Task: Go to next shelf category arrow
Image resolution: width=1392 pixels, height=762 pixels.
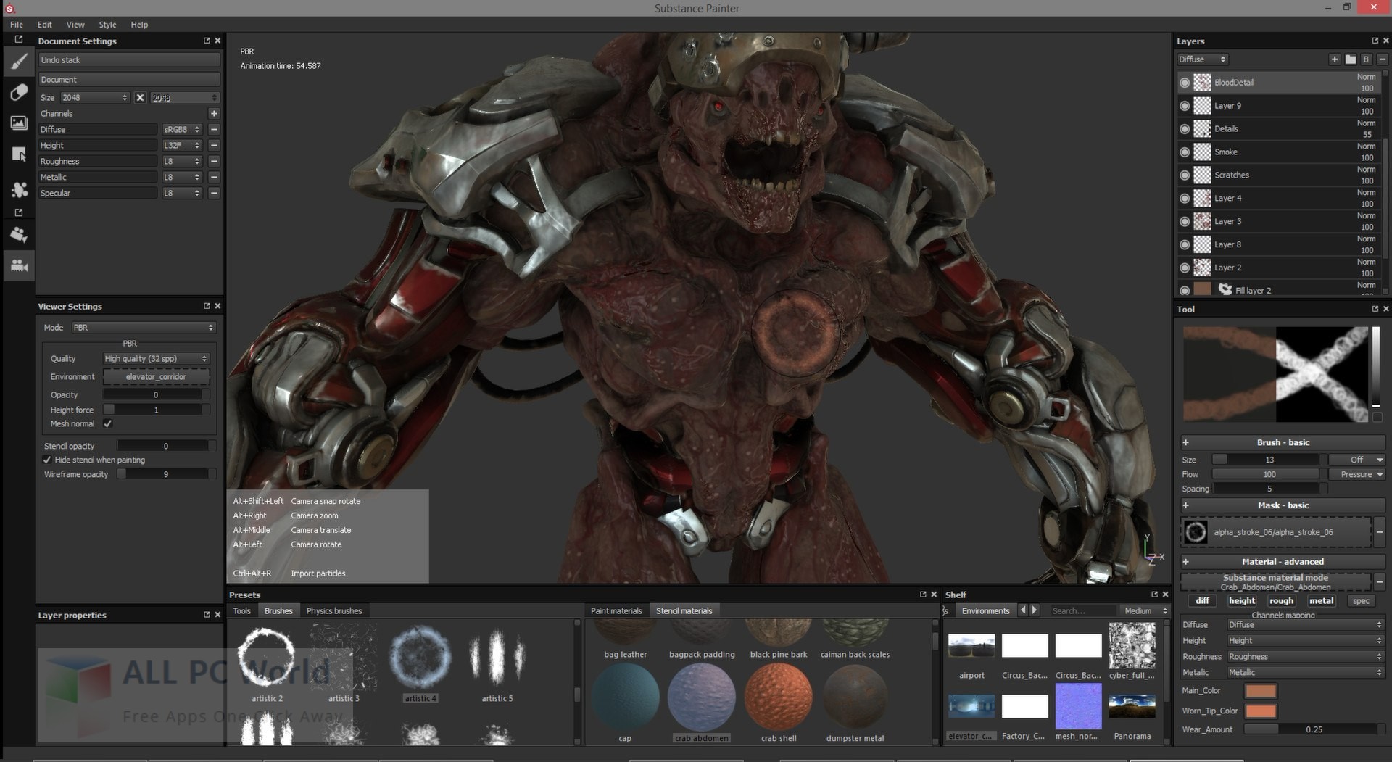Action: (x=1035, y=610)
